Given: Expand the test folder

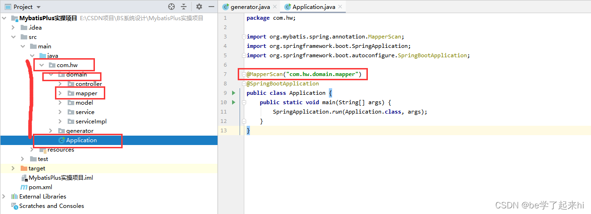Looking at the screenshot, I should coord(23,159).
